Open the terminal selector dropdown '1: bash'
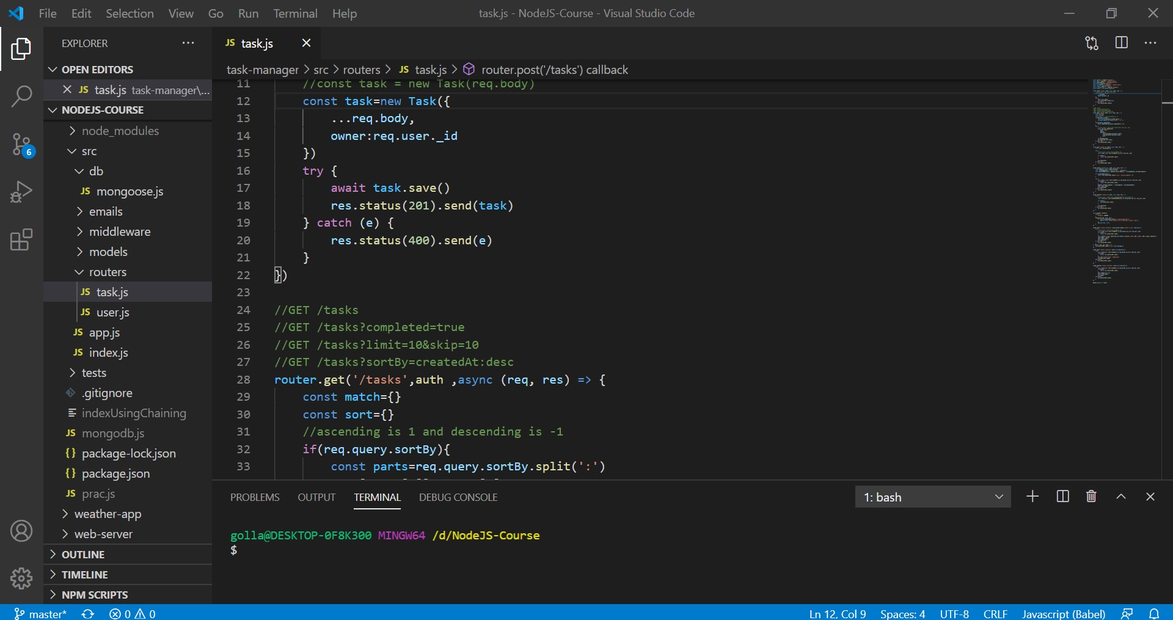Screen dimensions: 1173x620 (x=933, y=497)
